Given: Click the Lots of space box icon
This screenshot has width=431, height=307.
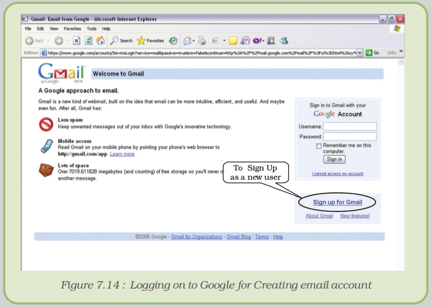Looking at the screenshot, I should [46, 170].
